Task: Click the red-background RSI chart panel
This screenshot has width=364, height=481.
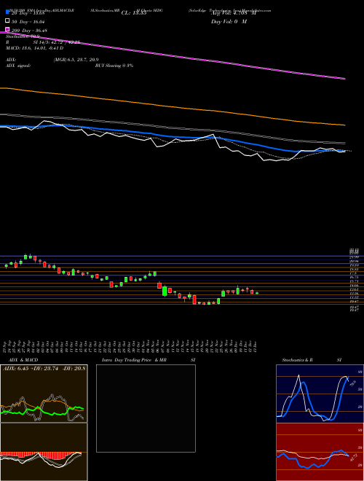Action: (320, 452)
